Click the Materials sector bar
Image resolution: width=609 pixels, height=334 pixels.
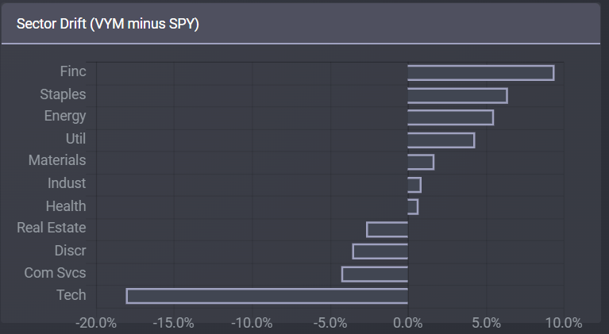421,162
